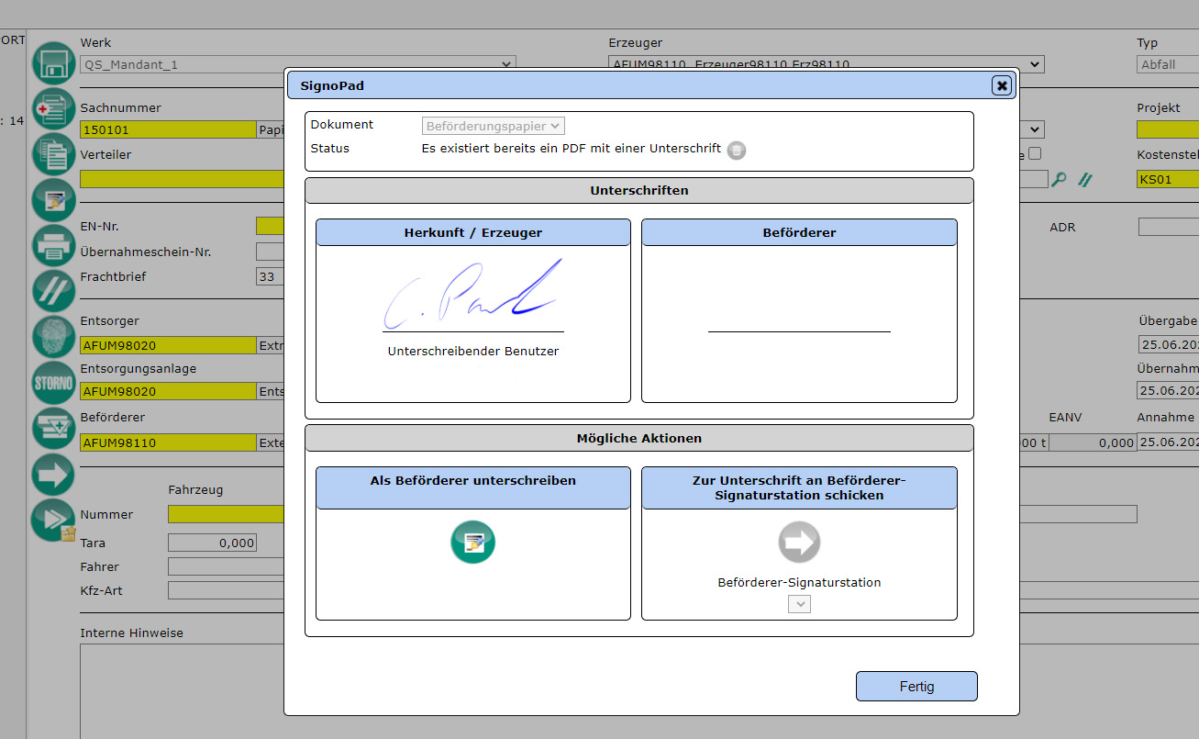Sign as Beförderer using the green pad icon
The image size is (1199, 739).
pyautogui.click(x=473, y=542)
